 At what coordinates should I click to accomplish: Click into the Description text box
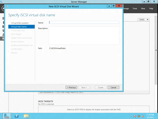tap(84, 36)
